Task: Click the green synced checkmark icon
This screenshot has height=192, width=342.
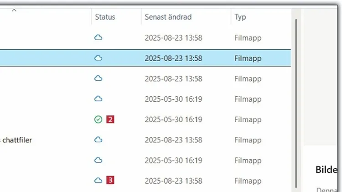Action: [x=98, y=119]
